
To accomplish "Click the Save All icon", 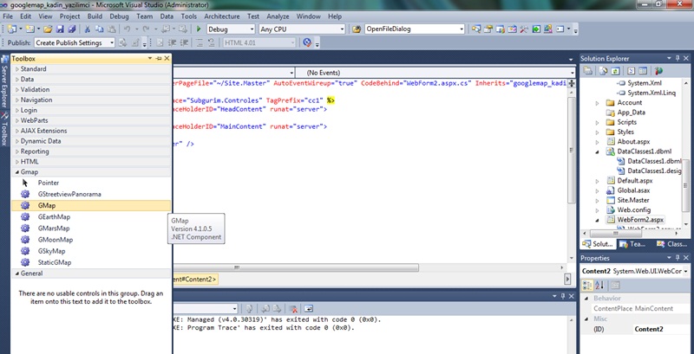I will (x=72, y=29).
